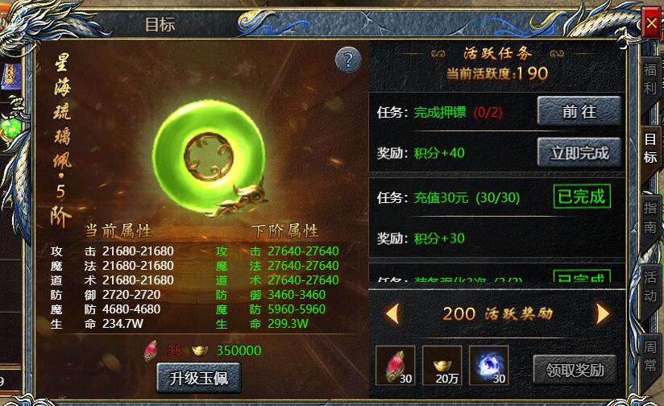Click the red gem reward item 30

[x=395, y=366]
